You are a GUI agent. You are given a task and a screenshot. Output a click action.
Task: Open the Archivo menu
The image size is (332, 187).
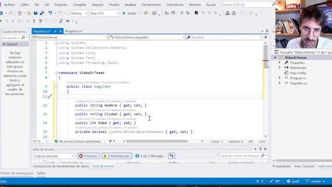pos(9,5)
